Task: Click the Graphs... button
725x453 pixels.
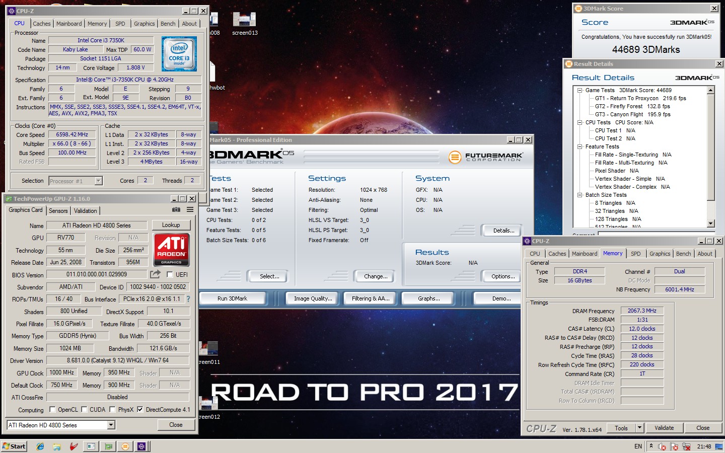Action: click(429, 298)
